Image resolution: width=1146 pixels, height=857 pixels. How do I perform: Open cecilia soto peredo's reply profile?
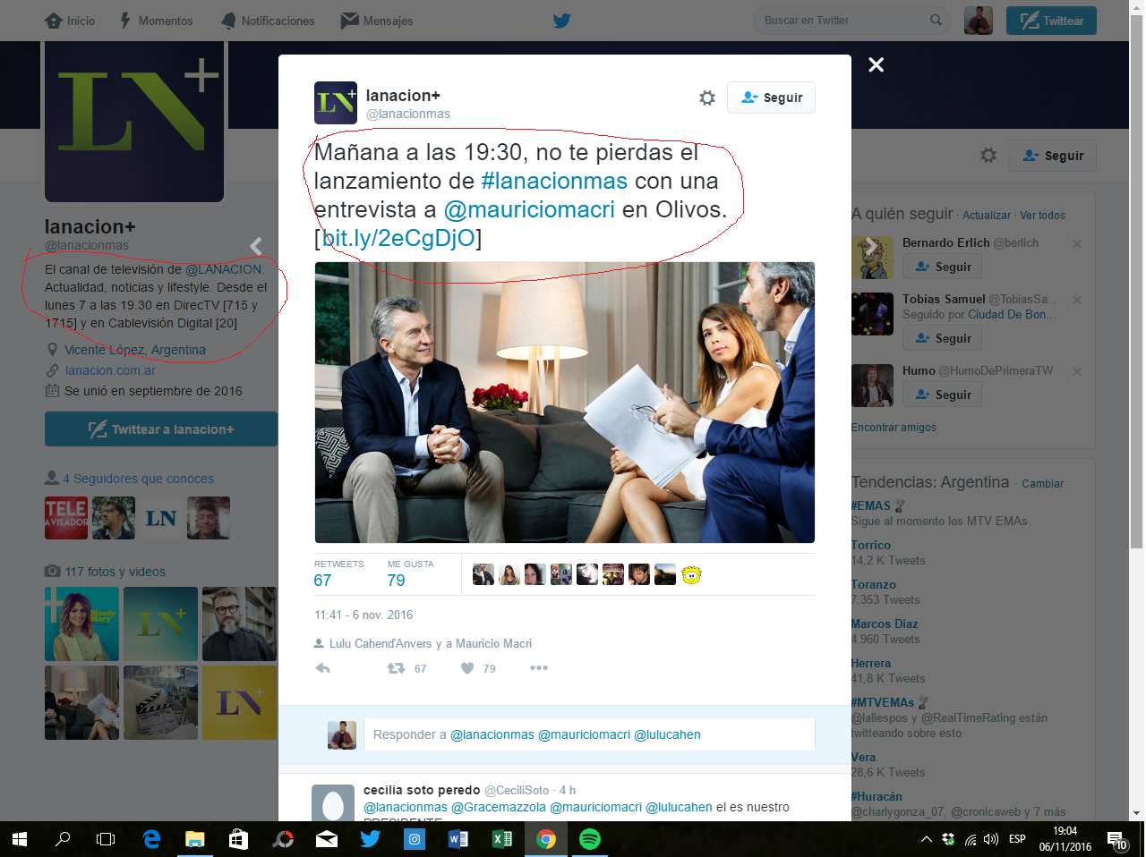tap(422, 790)
